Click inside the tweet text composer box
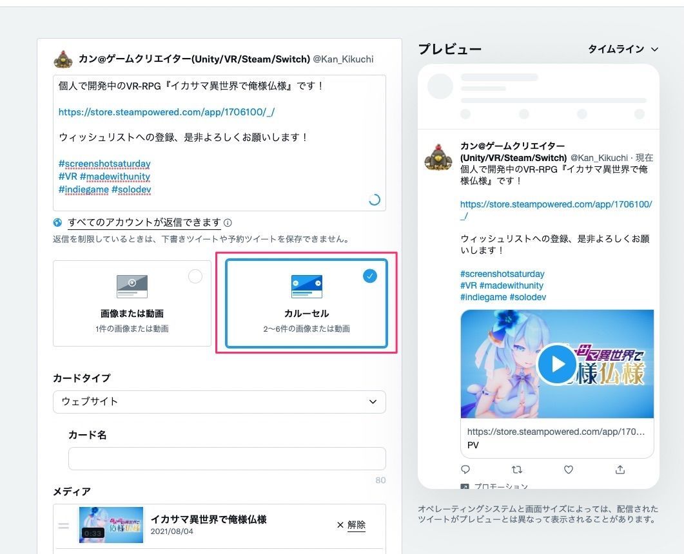 pyautogui.click(x=219, y=143)
